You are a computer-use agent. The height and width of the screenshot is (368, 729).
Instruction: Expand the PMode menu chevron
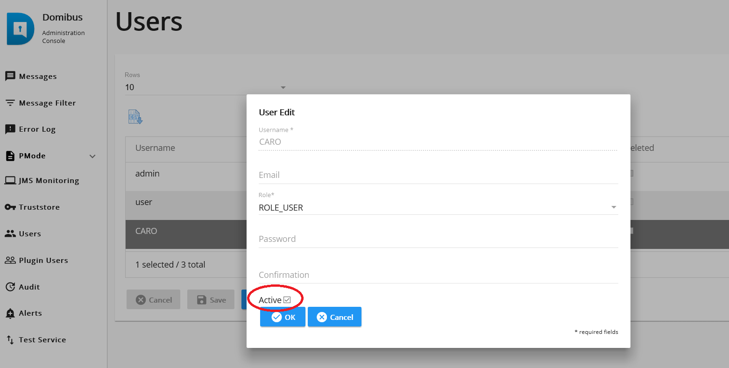92,156
